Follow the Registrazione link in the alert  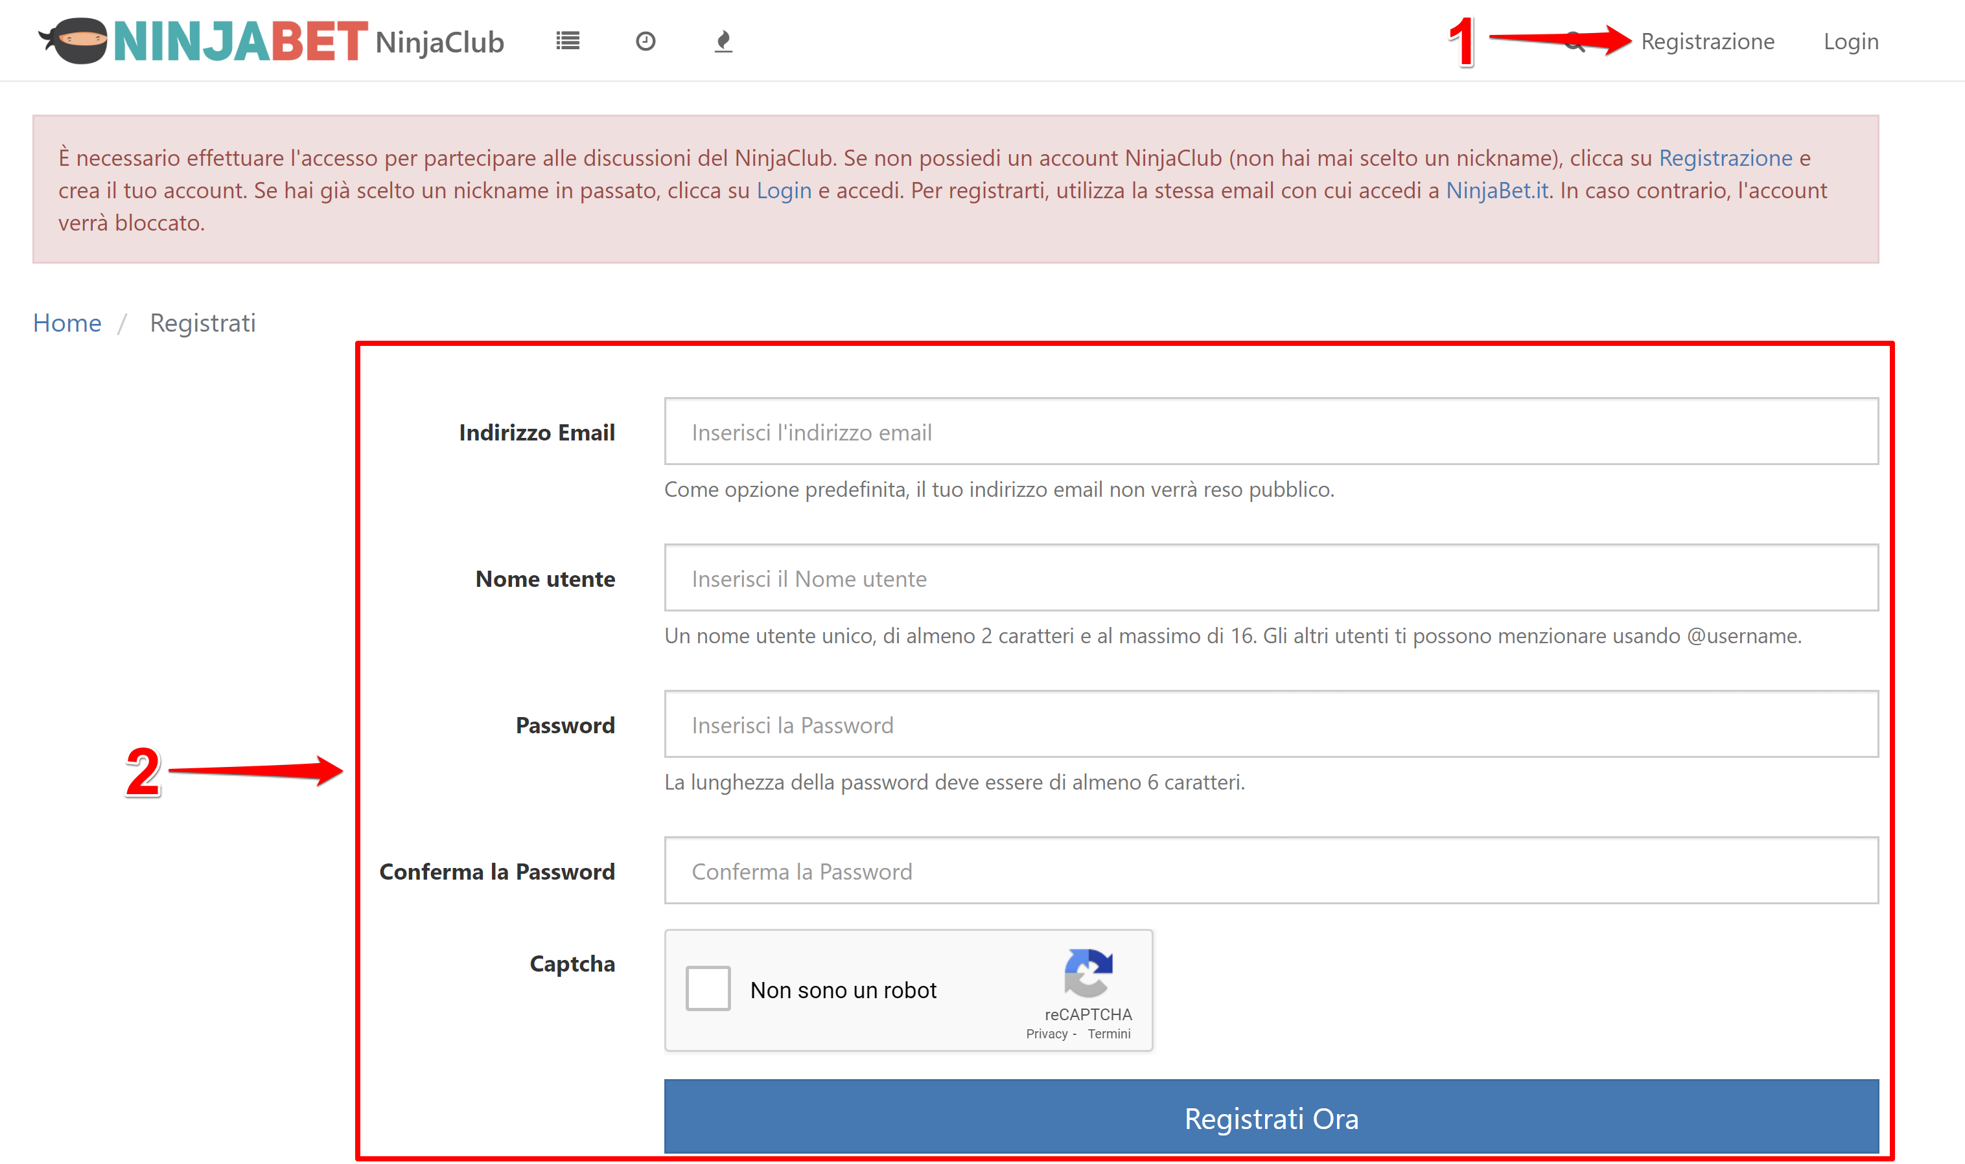pos(1725,157)
